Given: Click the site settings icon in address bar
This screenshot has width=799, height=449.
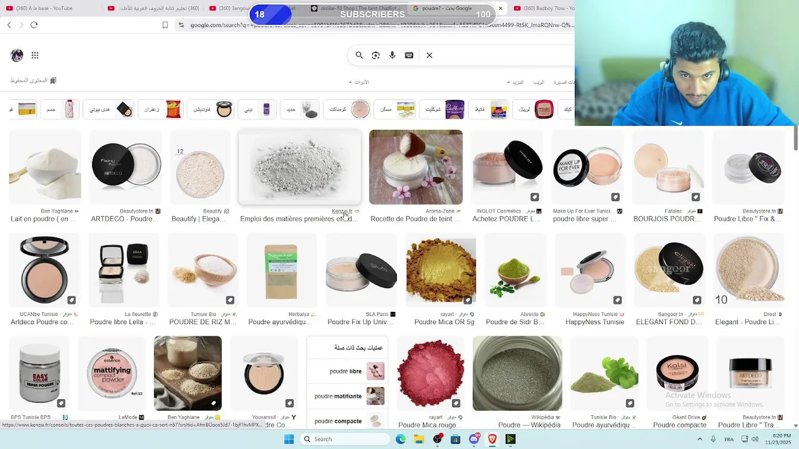Looking at the screenshot, I should click(x=181, y=25).
